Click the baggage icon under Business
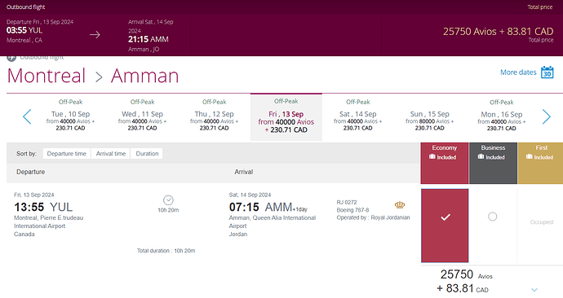The height and width of the screenshot is (298, 563). pyautogui.click(x=481, y=157)
